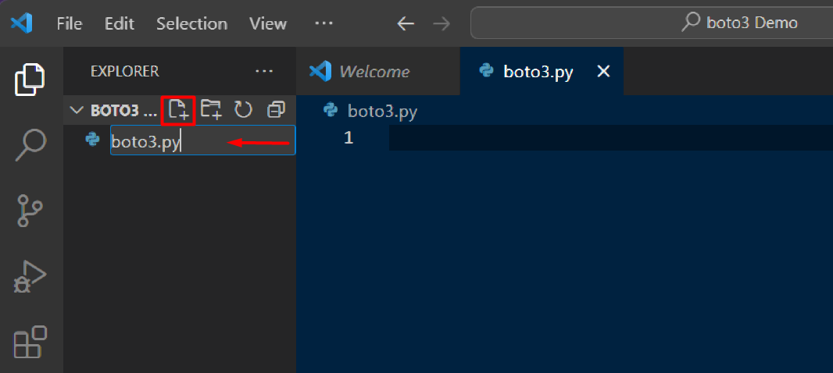This screenshot has width=833, height=373.
Task: Collapse all folders in Explorer
Action: tap(276, 110)
